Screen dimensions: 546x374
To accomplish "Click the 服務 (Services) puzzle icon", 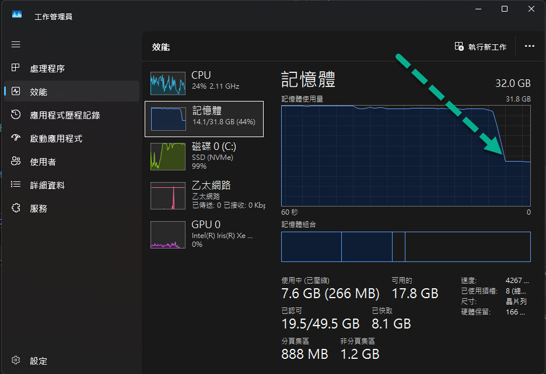I will [16, 208].
